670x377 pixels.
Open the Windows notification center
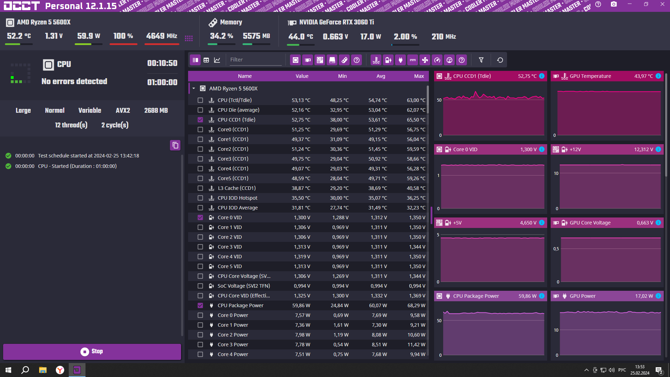click(x=659, y=370)
